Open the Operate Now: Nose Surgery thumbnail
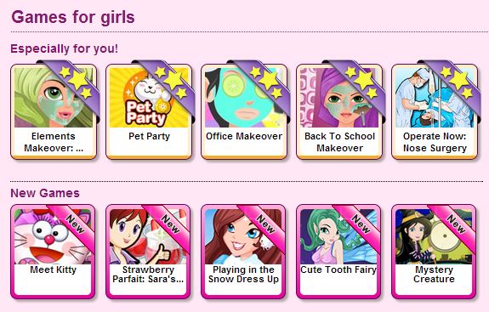Image resolution: width=489 pixels, height=312 pixels. point(435,98)
